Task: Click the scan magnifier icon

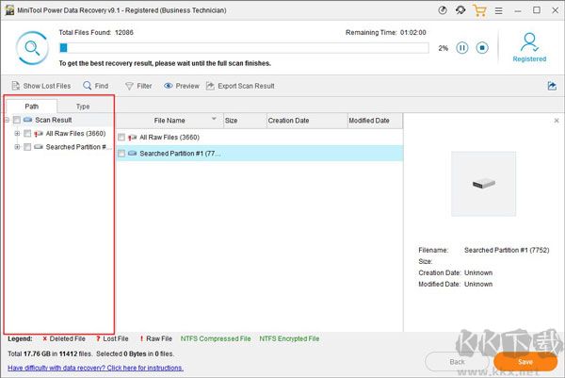Action: (x=32, y=48)
